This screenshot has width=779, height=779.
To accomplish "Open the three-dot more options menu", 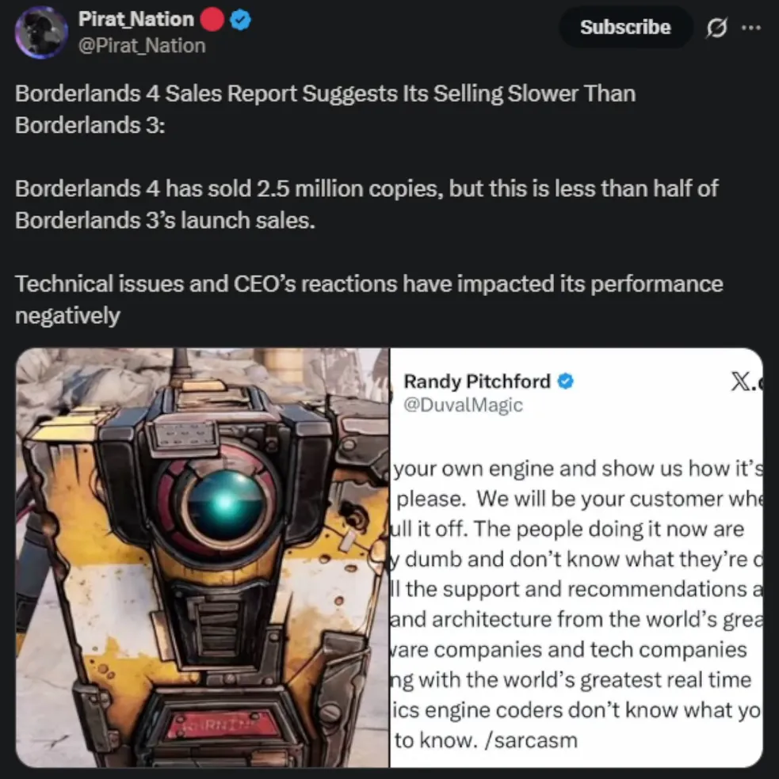I will coord(750,28).
